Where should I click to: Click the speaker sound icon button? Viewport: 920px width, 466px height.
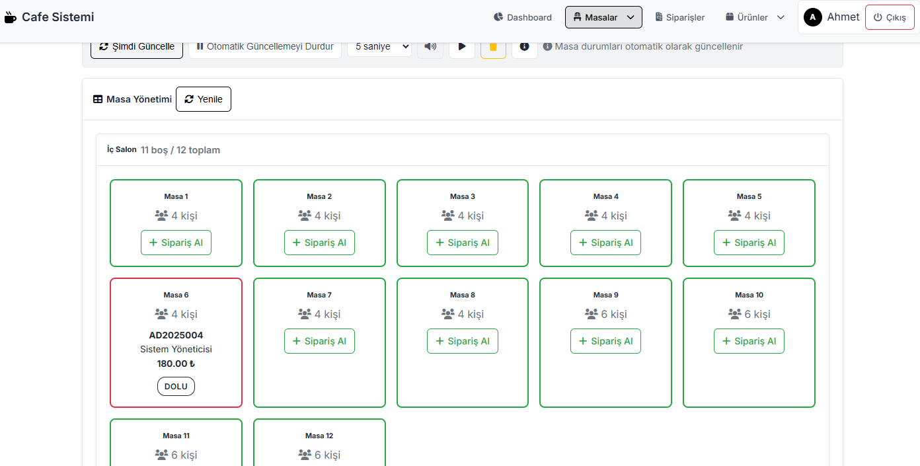point(430,46)
